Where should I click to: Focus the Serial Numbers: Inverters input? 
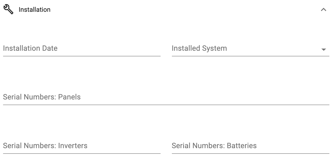point(82,146)
